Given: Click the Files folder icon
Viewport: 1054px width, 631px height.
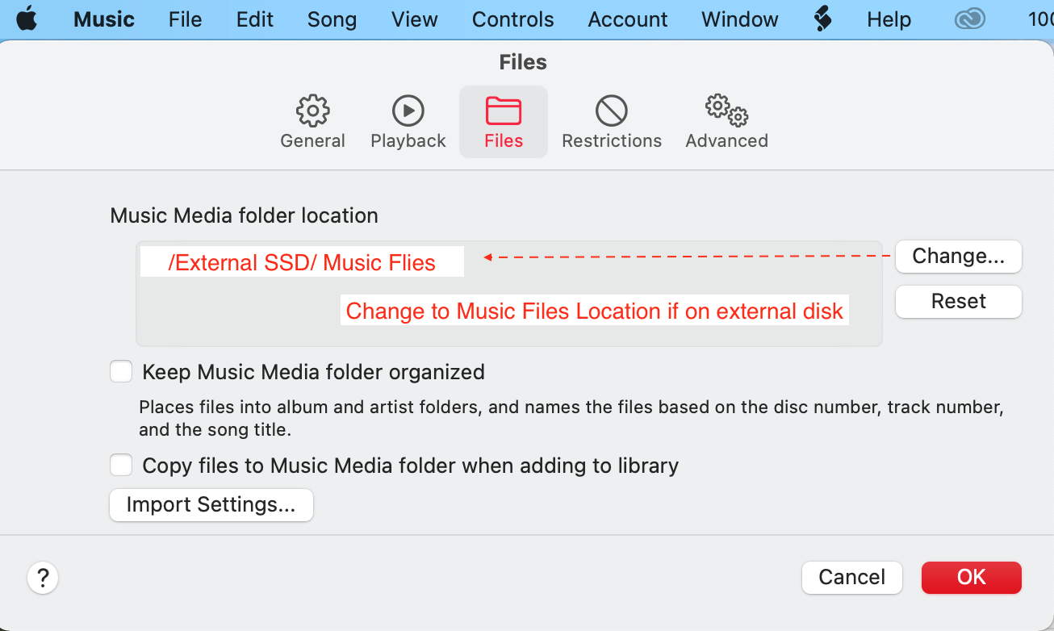Looking at the screenshot, I should 504,111.
